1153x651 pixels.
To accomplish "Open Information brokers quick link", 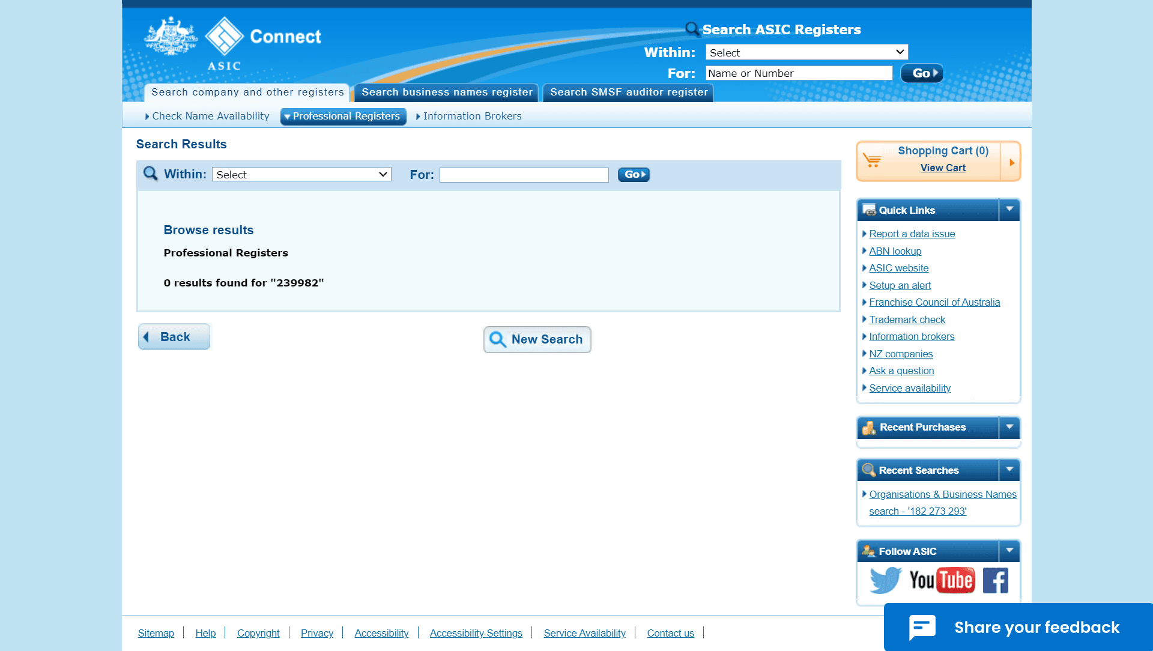I will 912,337.
